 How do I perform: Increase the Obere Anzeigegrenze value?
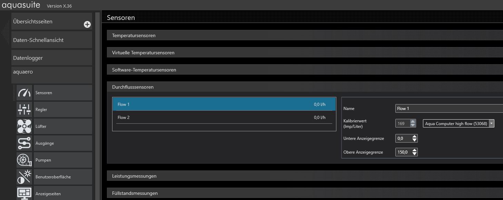[x=415, y=150]
